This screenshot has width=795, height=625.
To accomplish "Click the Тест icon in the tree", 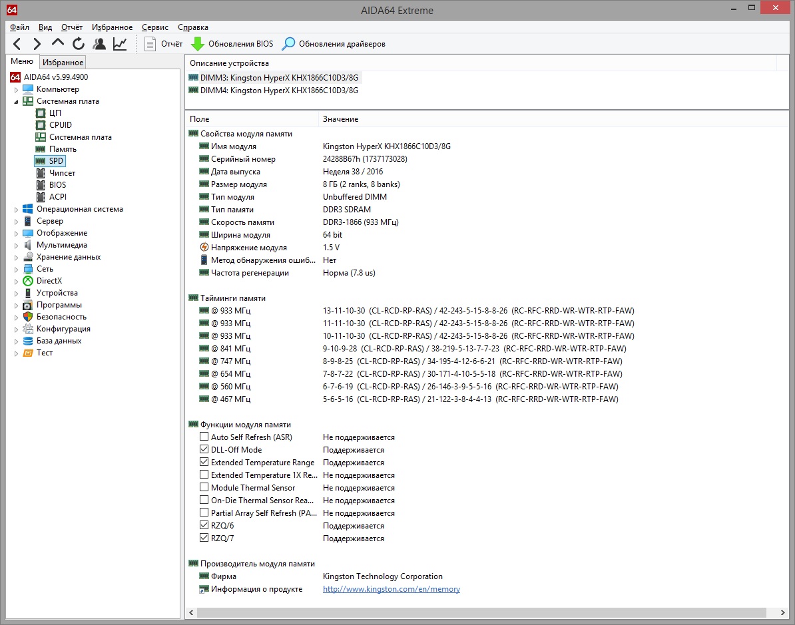I will [x=28, y=353].
